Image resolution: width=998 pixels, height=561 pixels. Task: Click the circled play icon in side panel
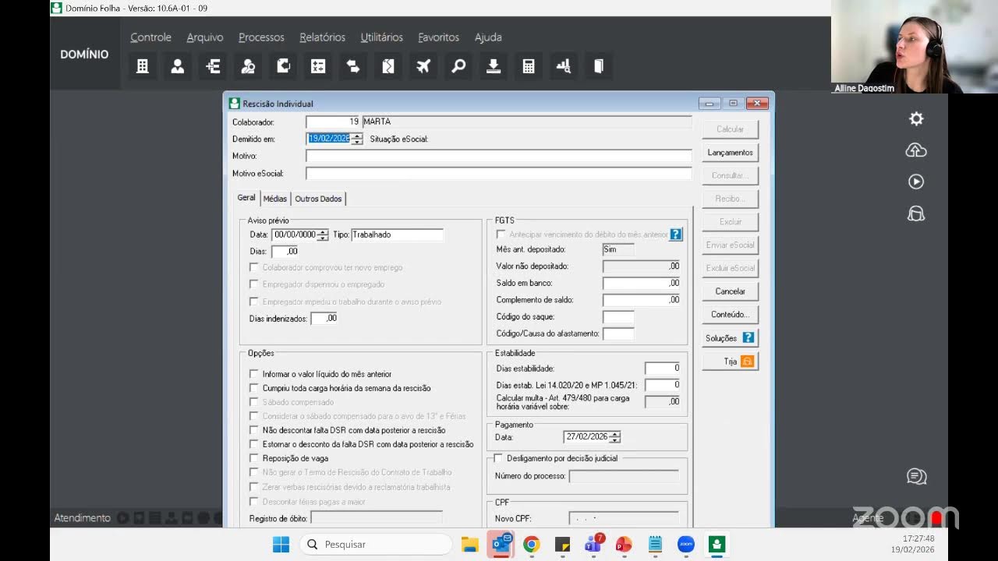pos(916,182)
